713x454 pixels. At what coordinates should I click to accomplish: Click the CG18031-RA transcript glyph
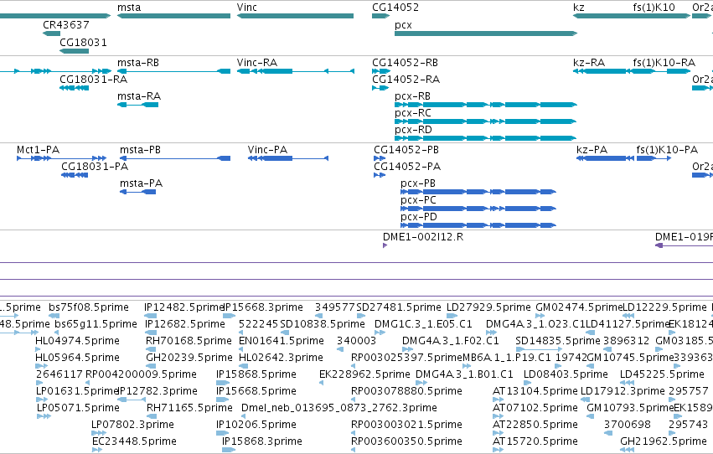coord(74,88)
